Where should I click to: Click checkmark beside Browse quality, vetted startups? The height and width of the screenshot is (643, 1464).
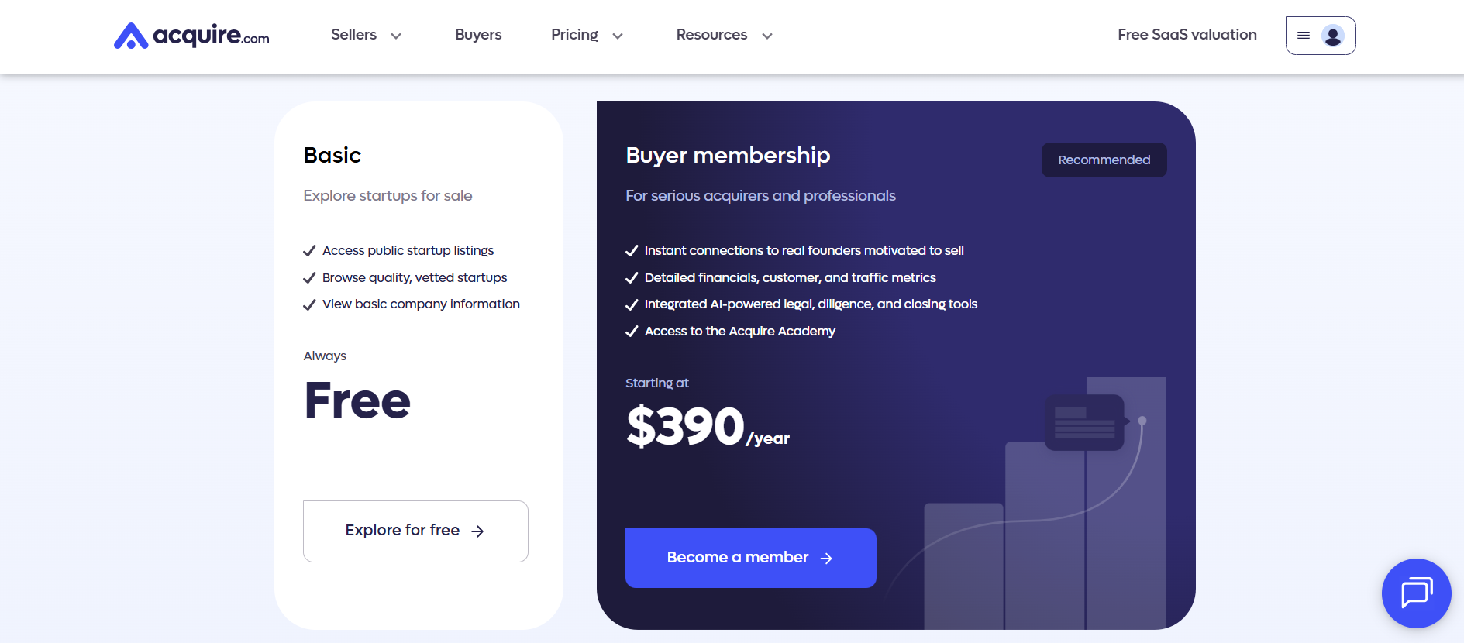click(x=308, y=277)
